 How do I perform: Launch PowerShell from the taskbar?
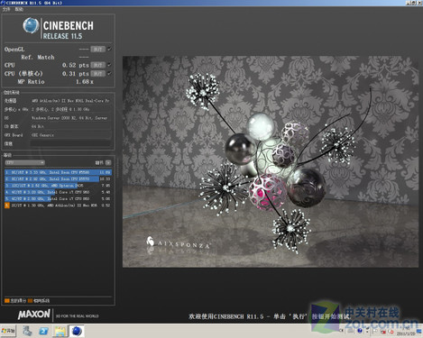[x=44, y=331]
